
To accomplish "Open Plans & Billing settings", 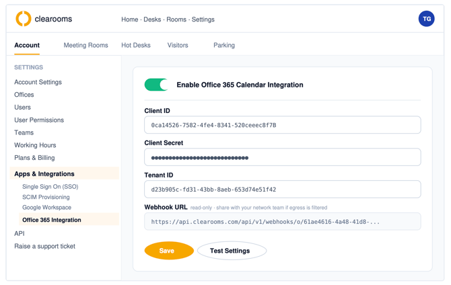I will point(34,158).
